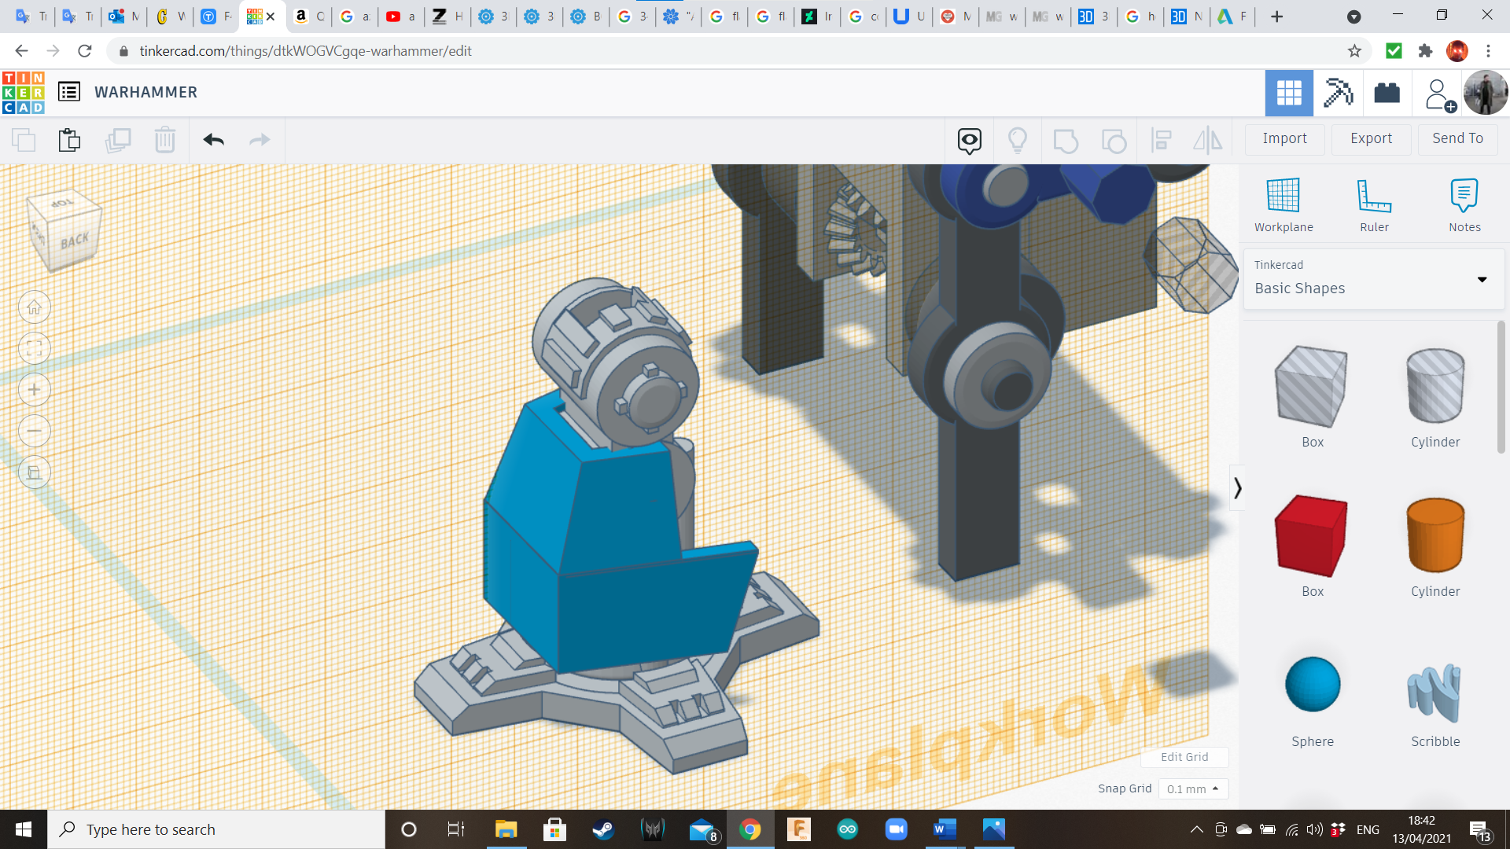Click the Import button
1510x849 pixels.
(1284, 138)
